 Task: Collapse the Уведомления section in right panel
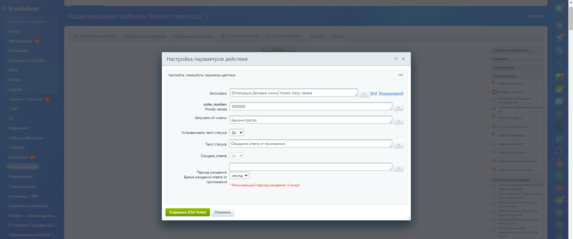pyautogui.click(x=504, y=76)
